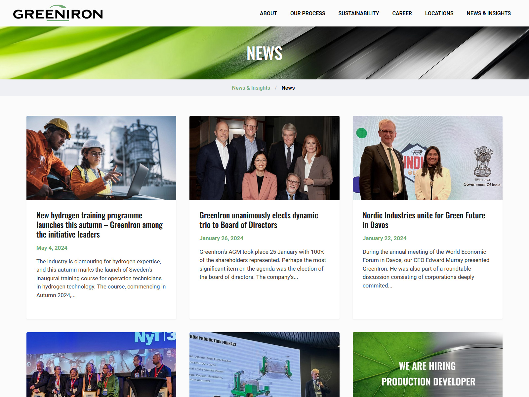
Task: Open the Our Process menu
Action: click(x=307, y=13)
